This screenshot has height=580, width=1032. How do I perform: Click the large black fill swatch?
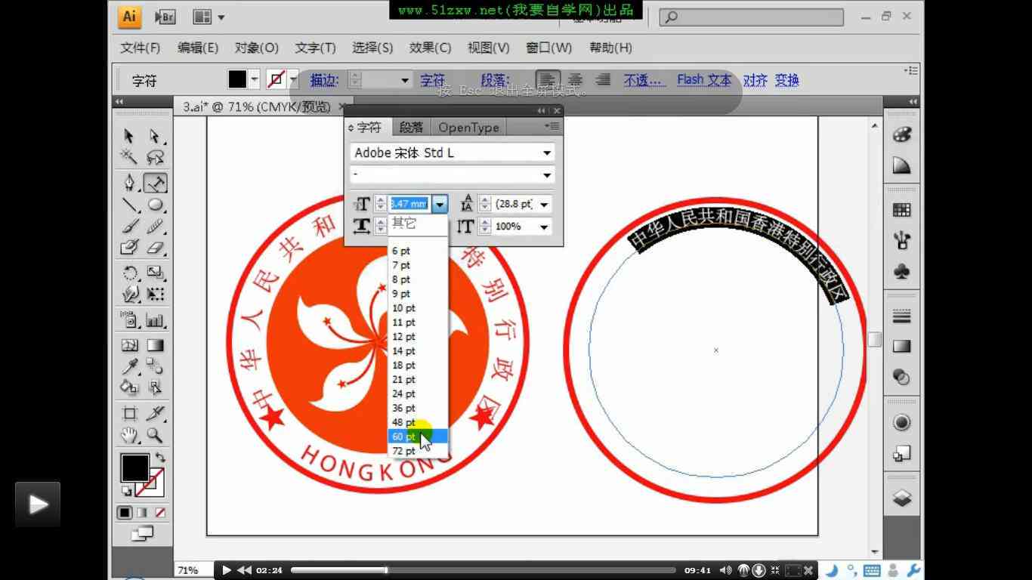pyautogui.click(x=135, y=467)
